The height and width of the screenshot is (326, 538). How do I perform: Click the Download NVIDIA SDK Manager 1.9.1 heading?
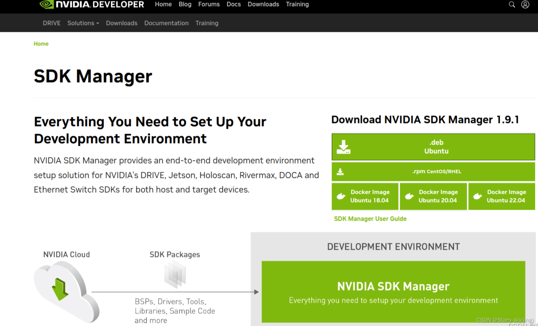pyautogui.click(x=425, y=119)
